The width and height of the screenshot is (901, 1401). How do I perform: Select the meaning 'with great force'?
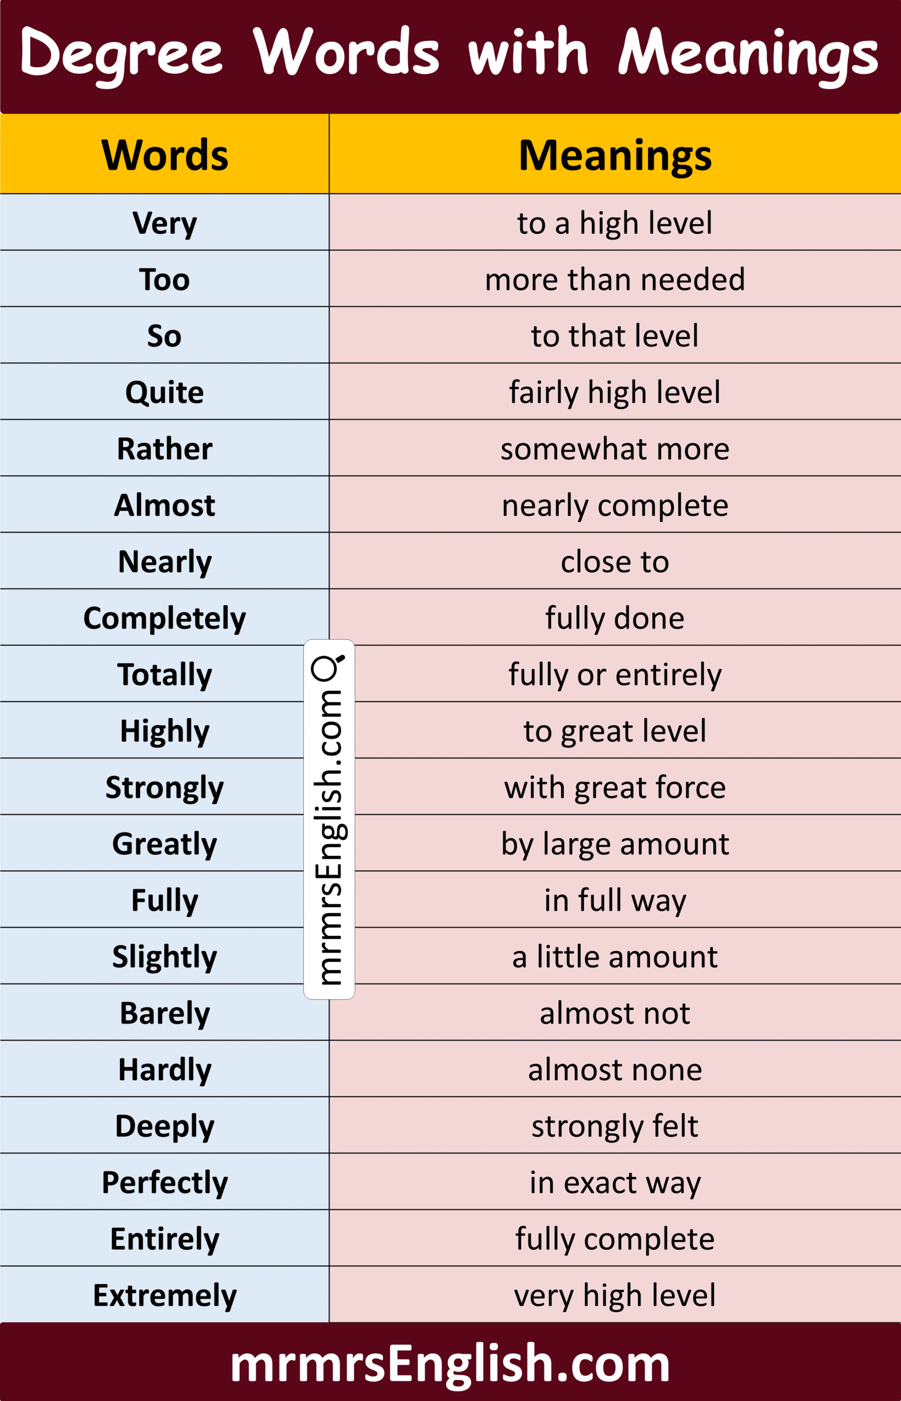[615, 788]
